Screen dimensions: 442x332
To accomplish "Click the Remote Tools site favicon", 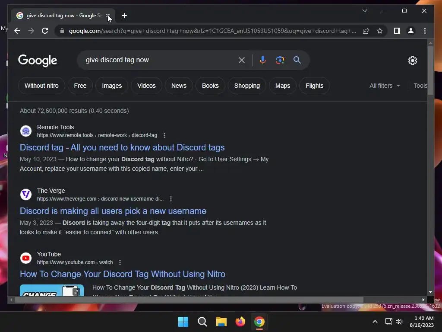I will pyautogui.click(x=26, y=131).
